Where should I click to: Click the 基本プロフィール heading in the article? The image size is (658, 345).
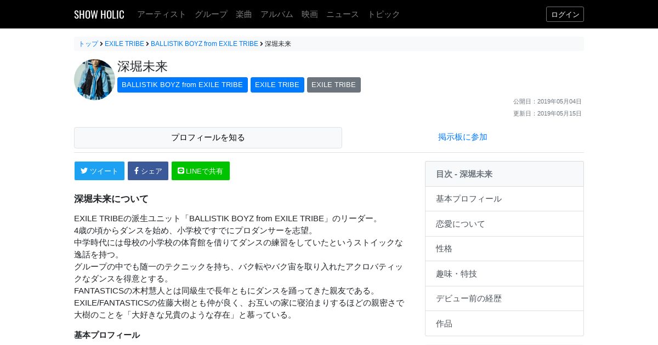click(107, 335)
